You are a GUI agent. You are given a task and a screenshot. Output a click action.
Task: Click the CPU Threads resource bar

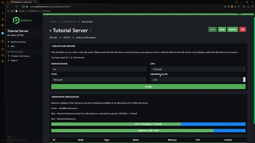[x=148, y=124]
